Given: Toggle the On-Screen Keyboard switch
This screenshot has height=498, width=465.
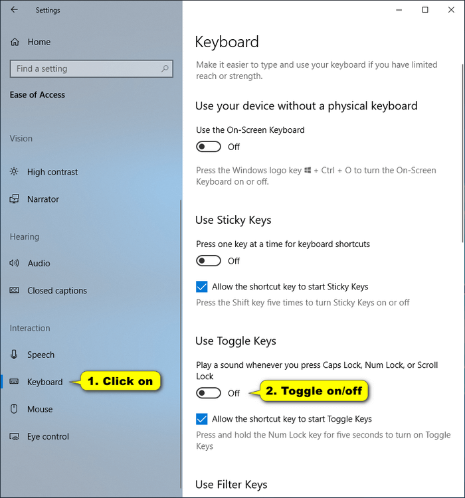Looking at the screenshot, I should point(209,147).
